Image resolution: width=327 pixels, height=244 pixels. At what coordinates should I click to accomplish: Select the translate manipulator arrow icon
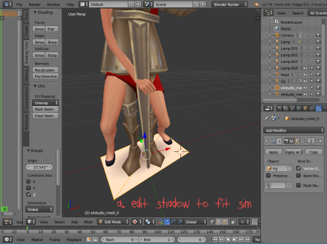(167, 222)
